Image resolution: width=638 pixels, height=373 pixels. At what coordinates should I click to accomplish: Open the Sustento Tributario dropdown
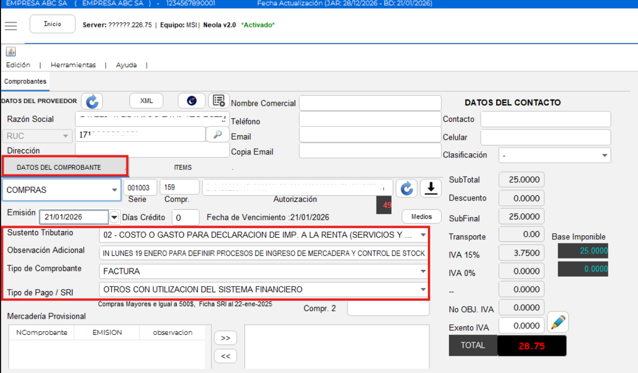pyautogui.click(x=423, y=235)
